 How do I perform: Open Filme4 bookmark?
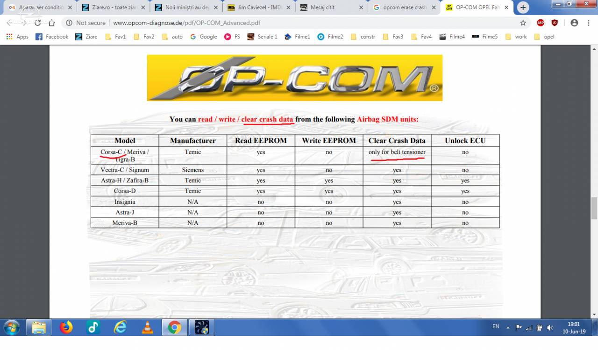click(452, 37)
